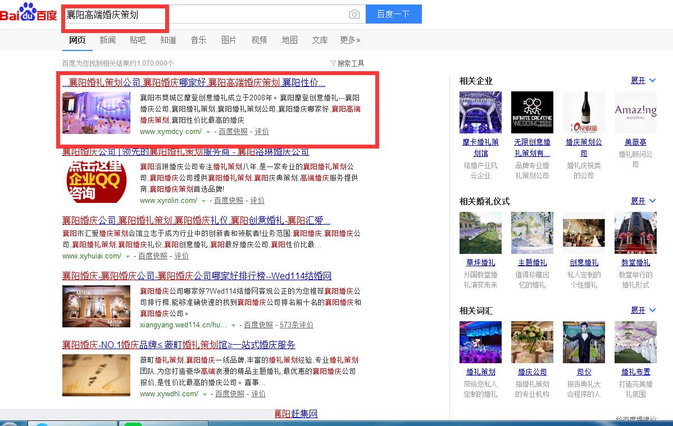Open the 贴吧 tab
Viewport: 673px width, 426px height.
(x=137, y=40)
